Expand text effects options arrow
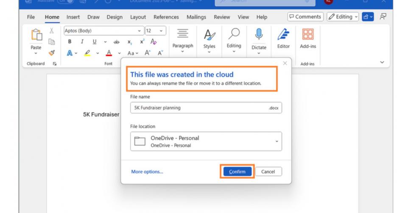Viewport: 408px width, 213px height. [x=76, y=53]
